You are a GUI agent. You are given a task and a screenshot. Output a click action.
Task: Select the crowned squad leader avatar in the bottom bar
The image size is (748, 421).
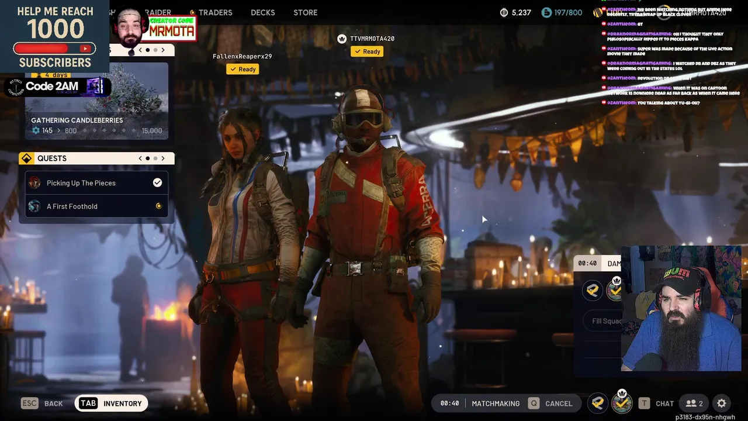tap(622, 402)
